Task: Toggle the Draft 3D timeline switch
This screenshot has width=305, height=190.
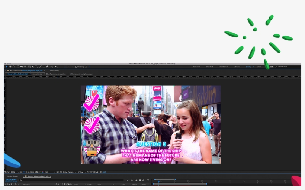Action: tap(132, 180)
